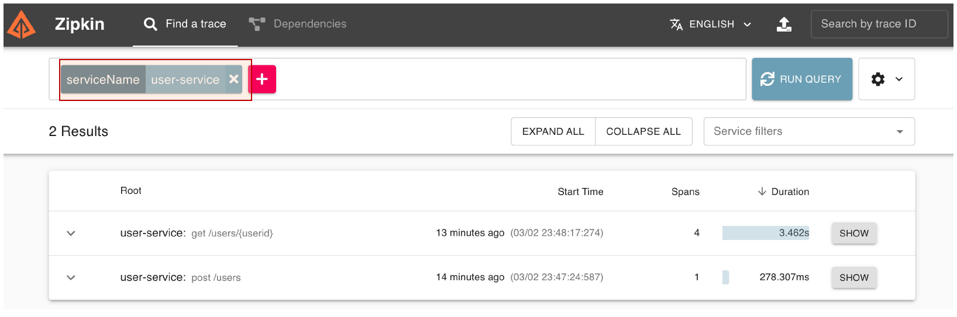957x317 pixels.
Task: Remove the serviceName user-service criterion
Action: (233, 79)
